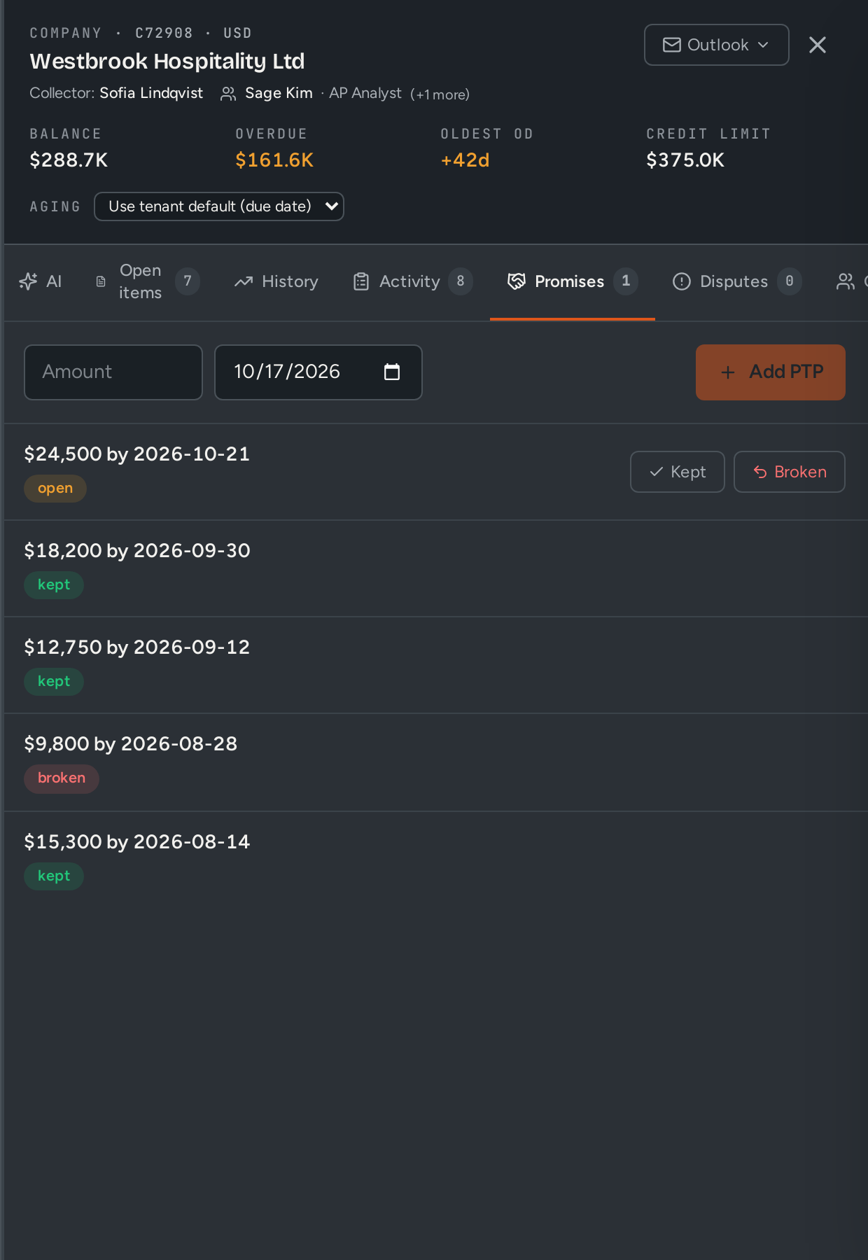Mark the $24,500 promise as Kept
This screenshot has width=868, height=1260.
(x=678, y=472)
